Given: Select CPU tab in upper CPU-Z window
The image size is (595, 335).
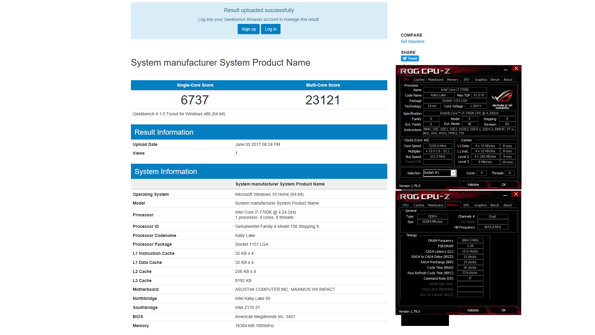Looking at the screenshot, I should [x=406, y=80].
